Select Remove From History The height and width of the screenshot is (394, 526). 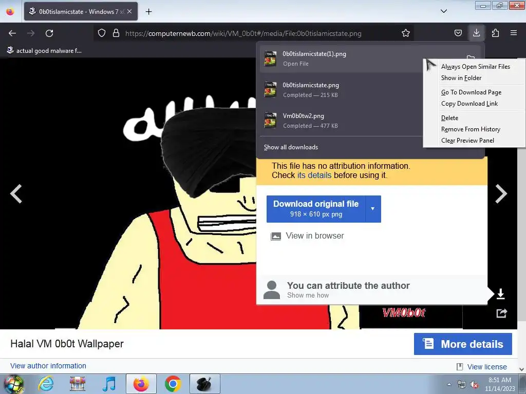click(x=471, y=129)
